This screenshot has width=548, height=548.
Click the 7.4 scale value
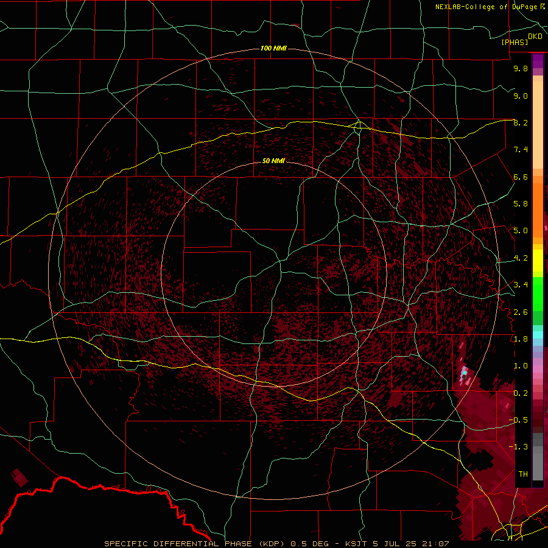tap(521, 150)
